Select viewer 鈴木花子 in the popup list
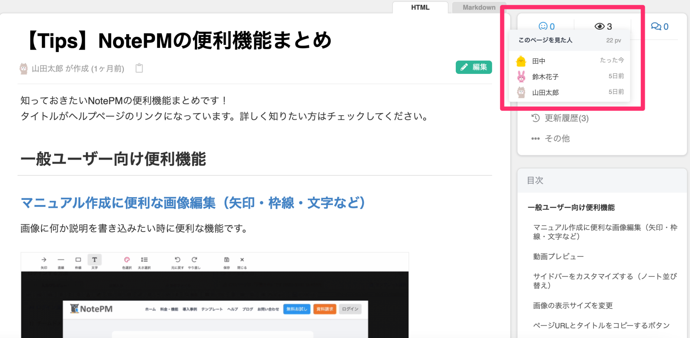690x338 pixels. pyautogui.click(x=570, y=76)
